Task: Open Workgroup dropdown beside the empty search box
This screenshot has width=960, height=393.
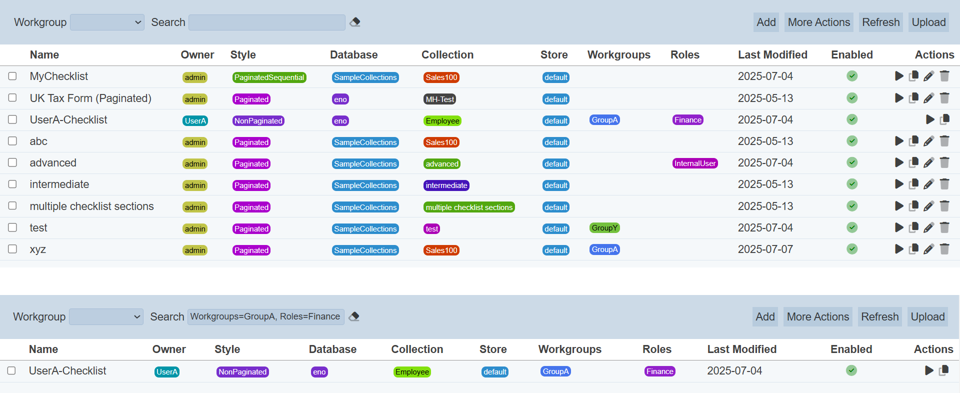Action: click(107, 22)
